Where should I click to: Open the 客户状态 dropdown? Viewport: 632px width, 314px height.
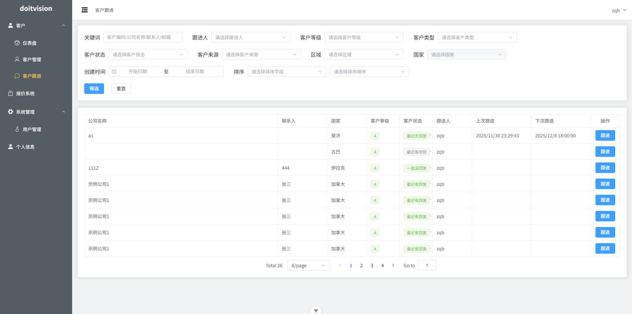(x=148, y=54)
